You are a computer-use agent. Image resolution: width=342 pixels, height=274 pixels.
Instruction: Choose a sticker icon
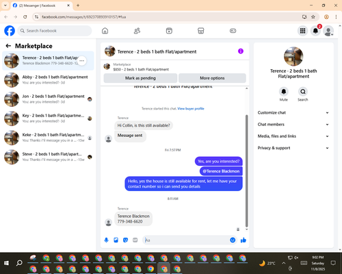pos(125,240)
